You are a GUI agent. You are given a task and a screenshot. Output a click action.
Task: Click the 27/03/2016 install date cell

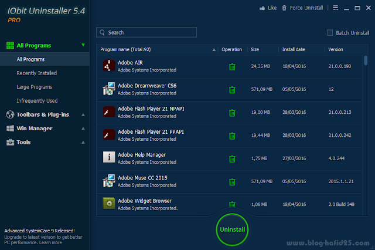point(294,158)
